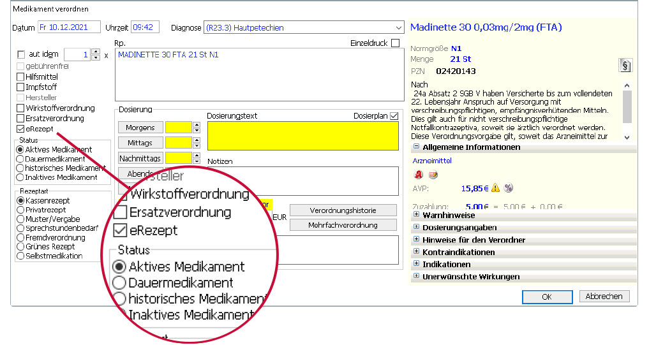The image size is (649, 345).
Task: Expand the Dosierungsangaben section
Action: (416, 226)
